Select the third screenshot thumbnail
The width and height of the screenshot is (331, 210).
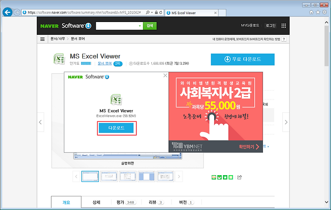(x=128, y=176)
